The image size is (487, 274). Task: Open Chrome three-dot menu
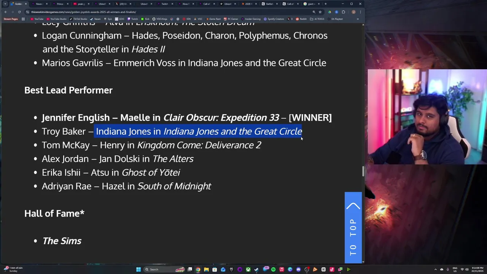[x=360, y=12]
